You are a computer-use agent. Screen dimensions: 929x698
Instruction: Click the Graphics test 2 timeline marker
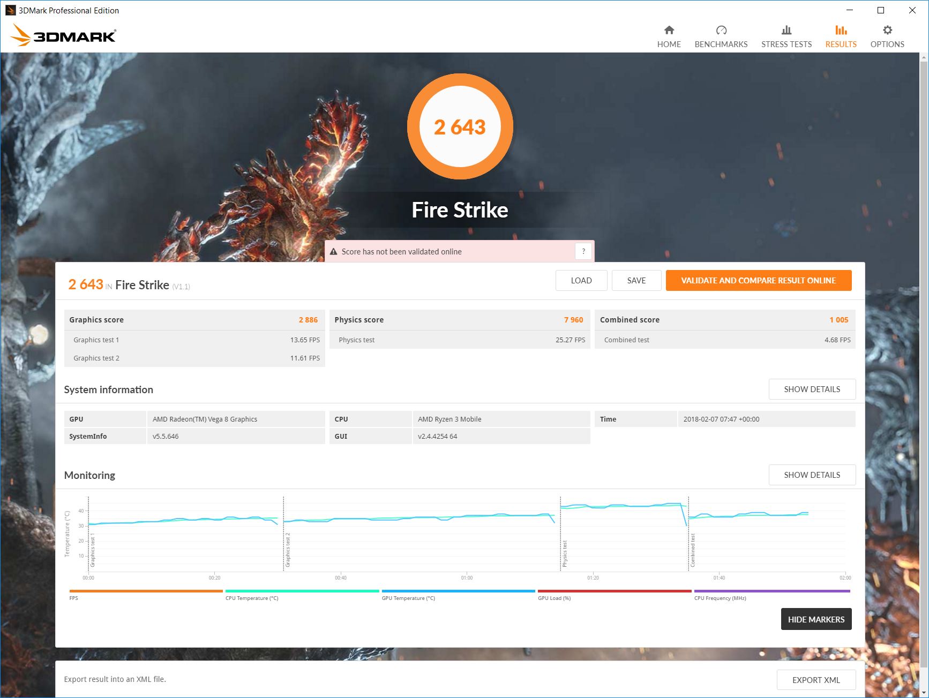[x=288, y=550]
